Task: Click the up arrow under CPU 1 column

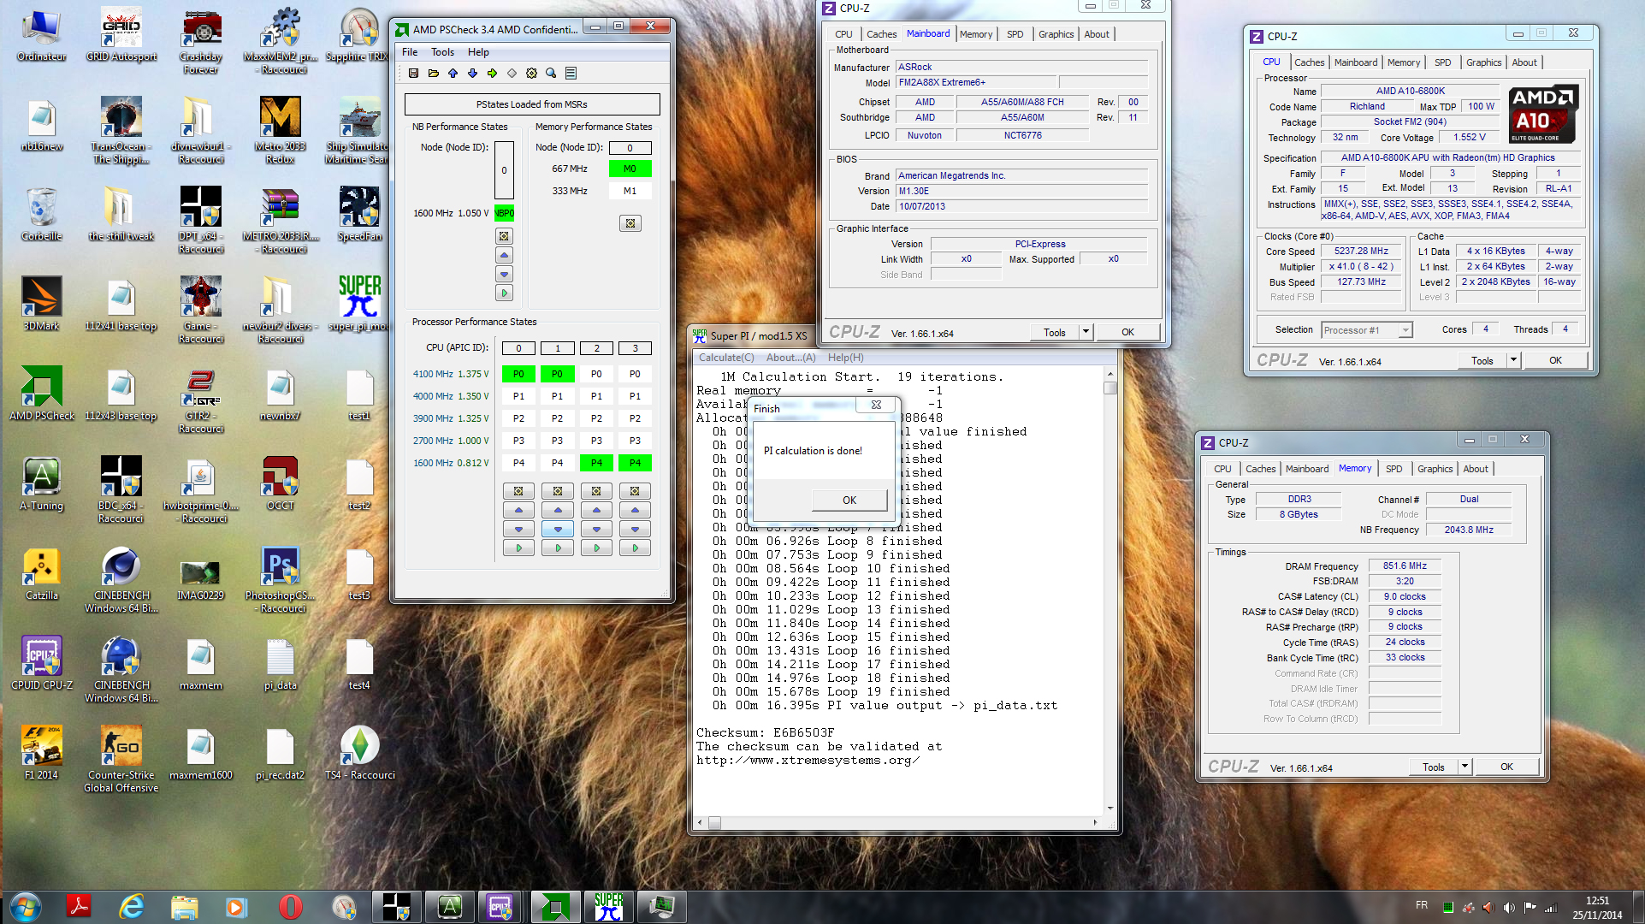Action: point(558,510)
